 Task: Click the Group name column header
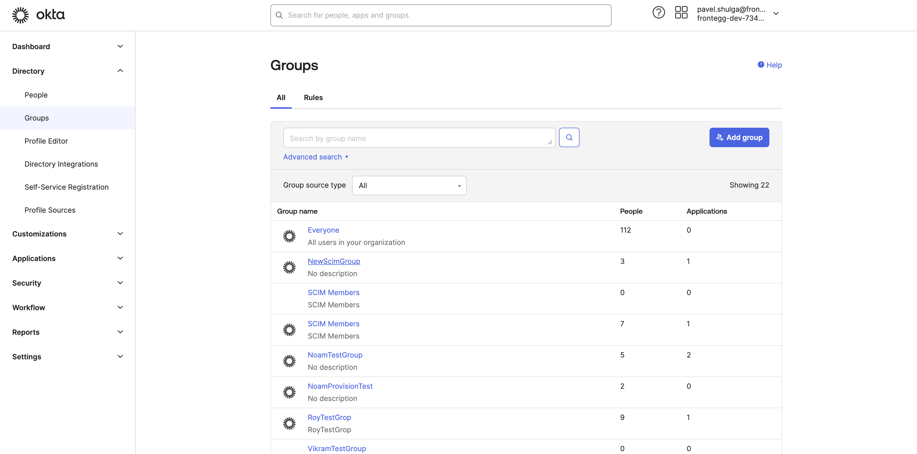(297, 211)
